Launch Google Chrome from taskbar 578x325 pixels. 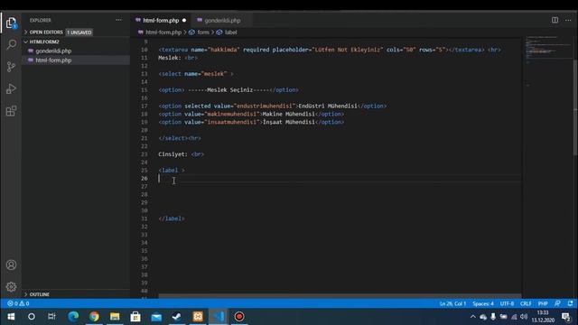94,317
